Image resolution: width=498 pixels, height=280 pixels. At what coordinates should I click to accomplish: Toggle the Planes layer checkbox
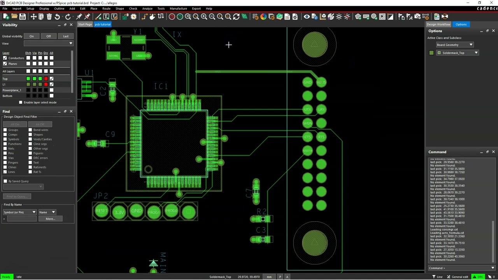click(x=5, y=64)
